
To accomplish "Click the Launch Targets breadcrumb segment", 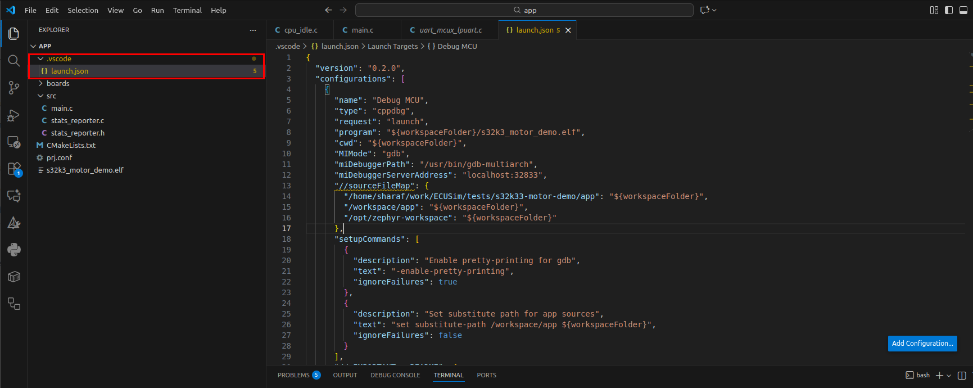I will [x=393, y=46].
